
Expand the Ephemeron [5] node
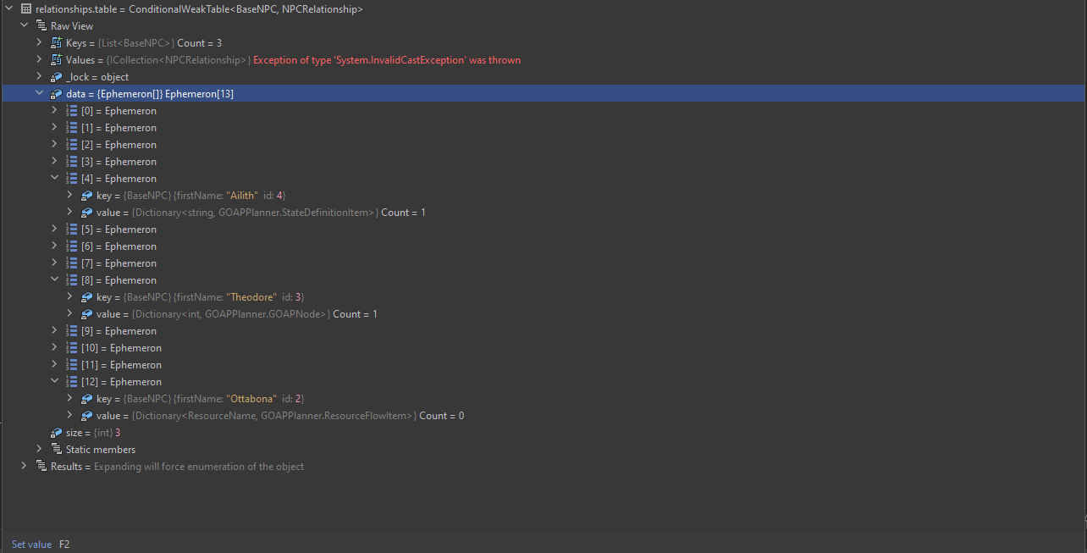tap(54, 229)
